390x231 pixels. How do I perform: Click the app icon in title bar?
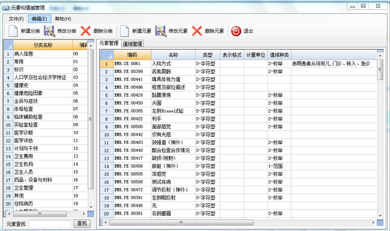[5, 8]
